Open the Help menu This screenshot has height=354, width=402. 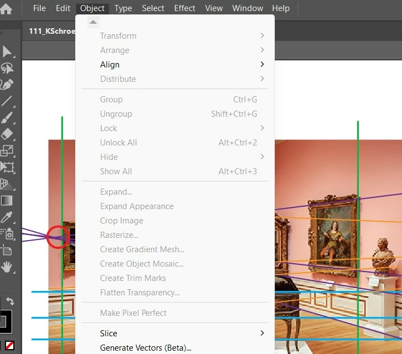coord(281,8)
